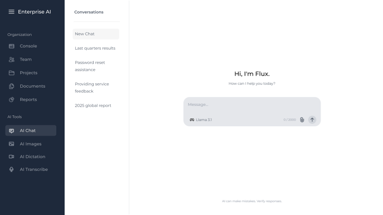The image size is (383, 215).
Task: Click the Team people icon
Action: 12,59
